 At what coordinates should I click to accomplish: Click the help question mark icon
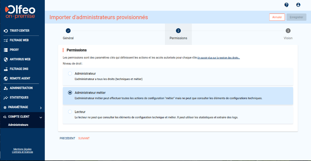pyautogui.click(x=286, y=5)
